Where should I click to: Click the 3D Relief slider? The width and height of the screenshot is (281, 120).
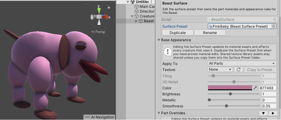[x=234, y=82]
